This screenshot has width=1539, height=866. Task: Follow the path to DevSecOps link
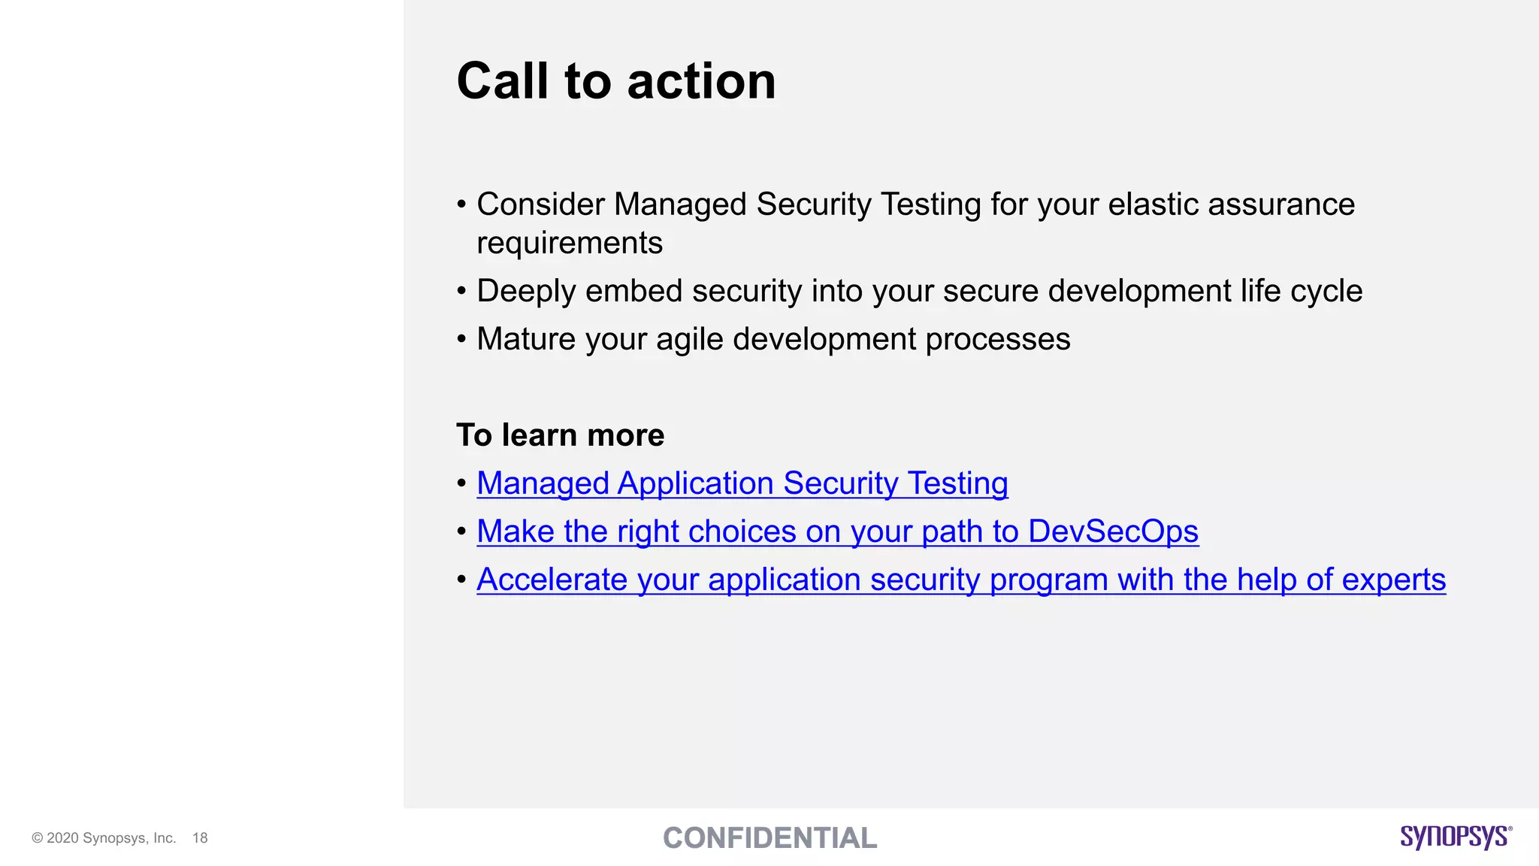click(837, 531)
